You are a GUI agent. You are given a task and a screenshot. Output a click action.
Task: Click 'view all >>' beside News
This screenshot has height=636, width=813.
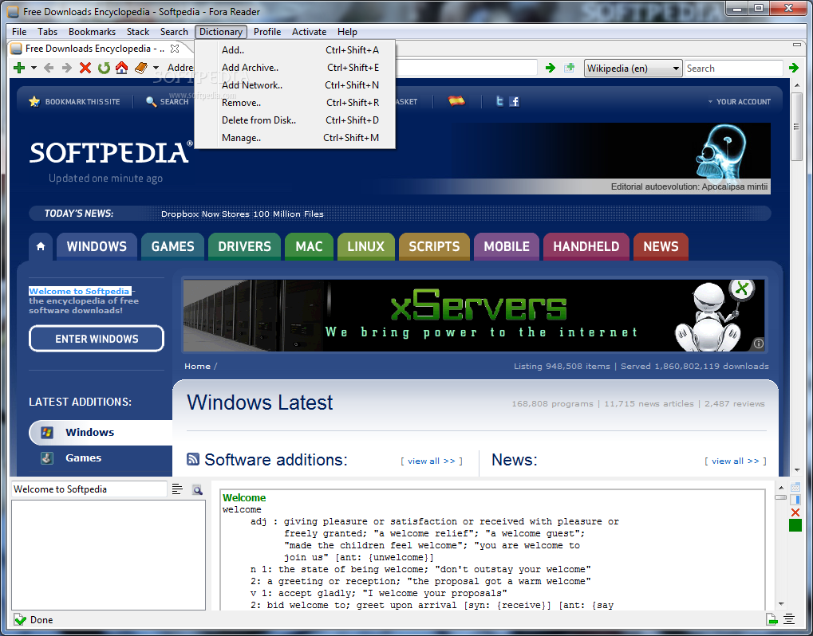(x=736, y=461)
